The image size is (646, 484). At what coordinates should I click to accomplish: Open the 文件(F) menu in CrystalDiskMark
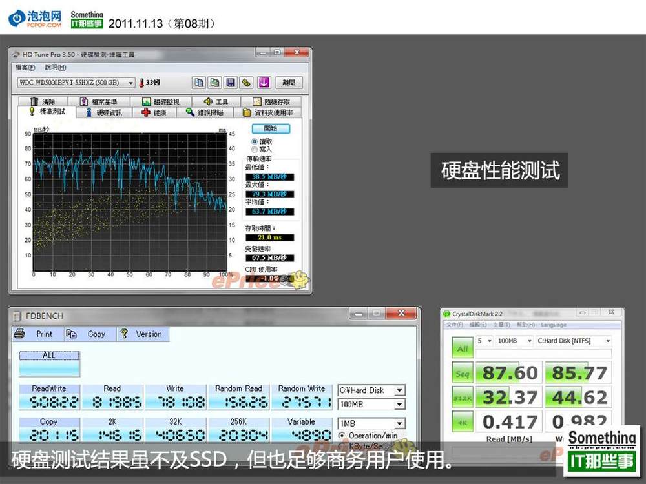pos(455,325)
